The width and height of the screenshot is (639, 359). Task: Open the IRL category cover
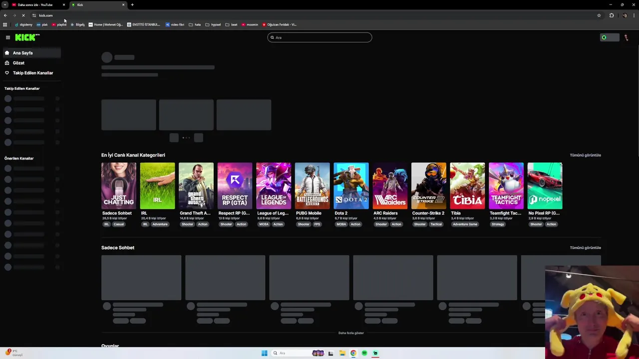(x=157, y=185)
